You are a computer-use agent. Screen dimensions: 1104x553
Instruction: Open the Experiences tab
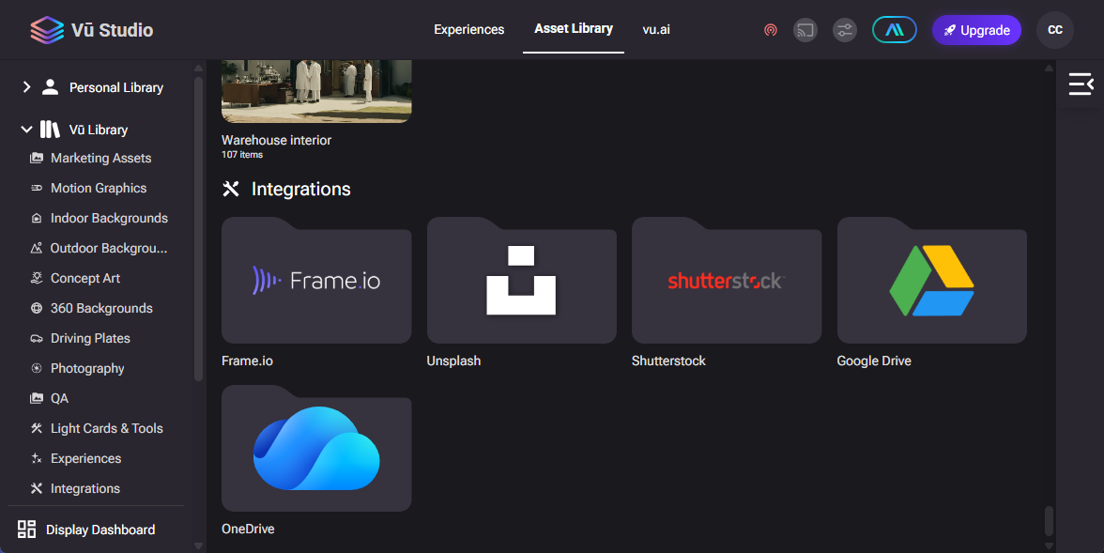click(469, 30)
